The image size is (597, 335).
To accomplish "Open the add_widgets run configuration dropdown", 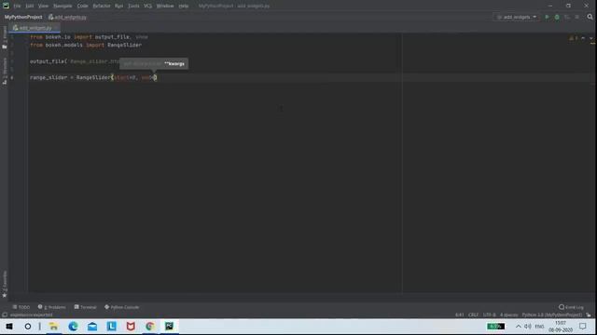I will click(x=517, y=17).
